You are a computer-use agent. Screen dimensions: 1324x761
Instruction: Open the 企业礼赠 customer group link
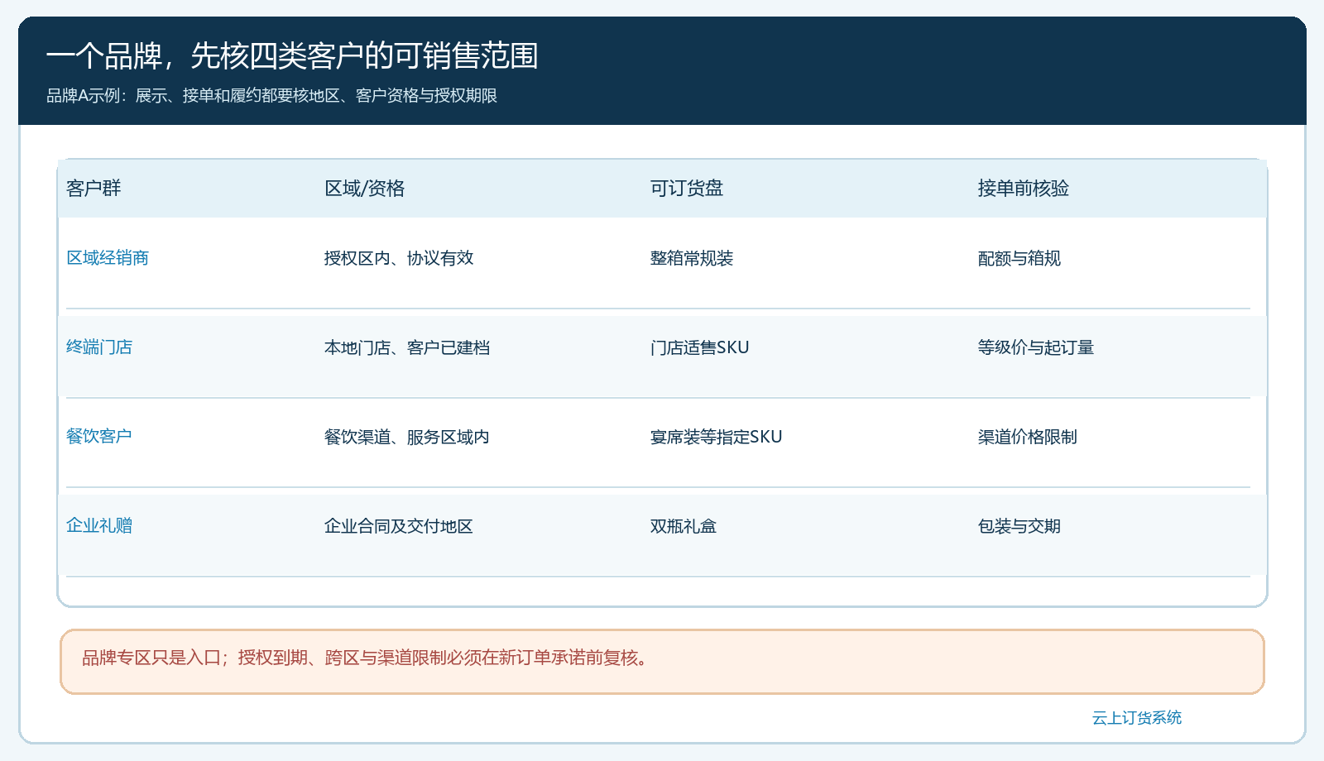(x=99, y=526)
